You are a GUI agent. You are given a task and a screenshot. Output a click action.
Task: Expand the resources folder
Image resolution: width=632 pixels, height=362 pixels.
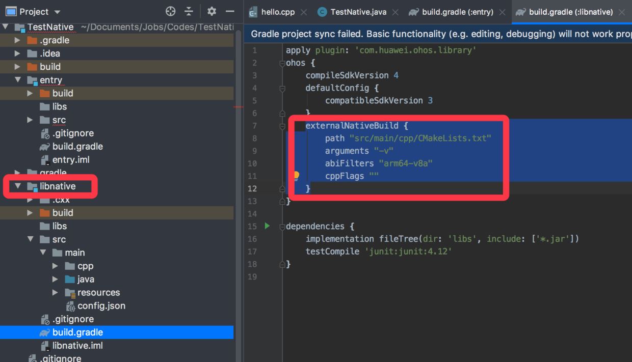(55, 292)
